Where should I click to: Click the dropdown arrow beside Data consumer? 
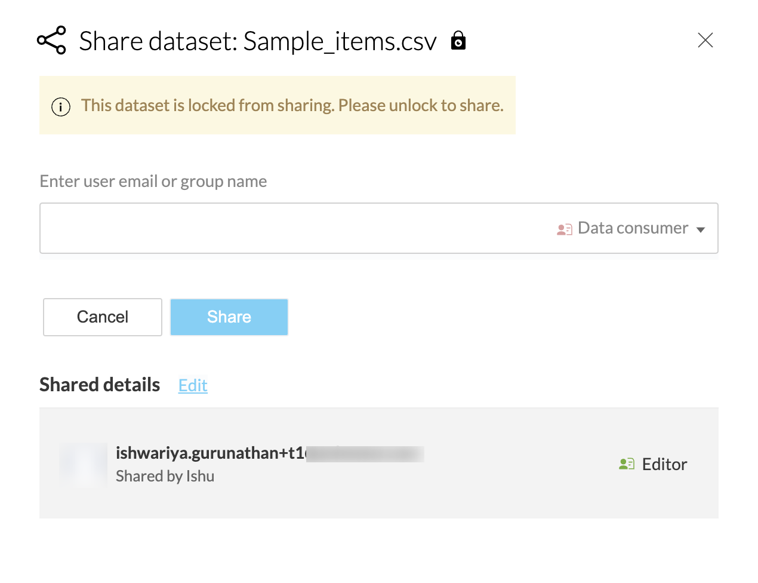(701, 230)
